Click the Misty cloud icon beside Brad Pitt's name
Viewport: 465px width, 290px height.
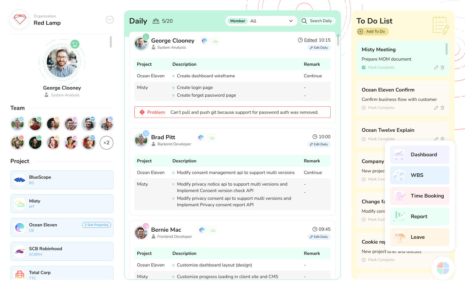tap(212, 138)
